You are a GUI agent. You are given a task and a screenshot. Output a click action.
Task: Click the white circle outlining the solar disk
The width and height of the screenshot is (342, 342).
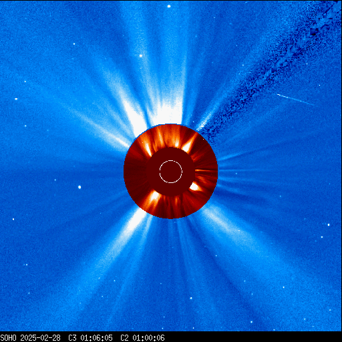click(x=171, y=172)
